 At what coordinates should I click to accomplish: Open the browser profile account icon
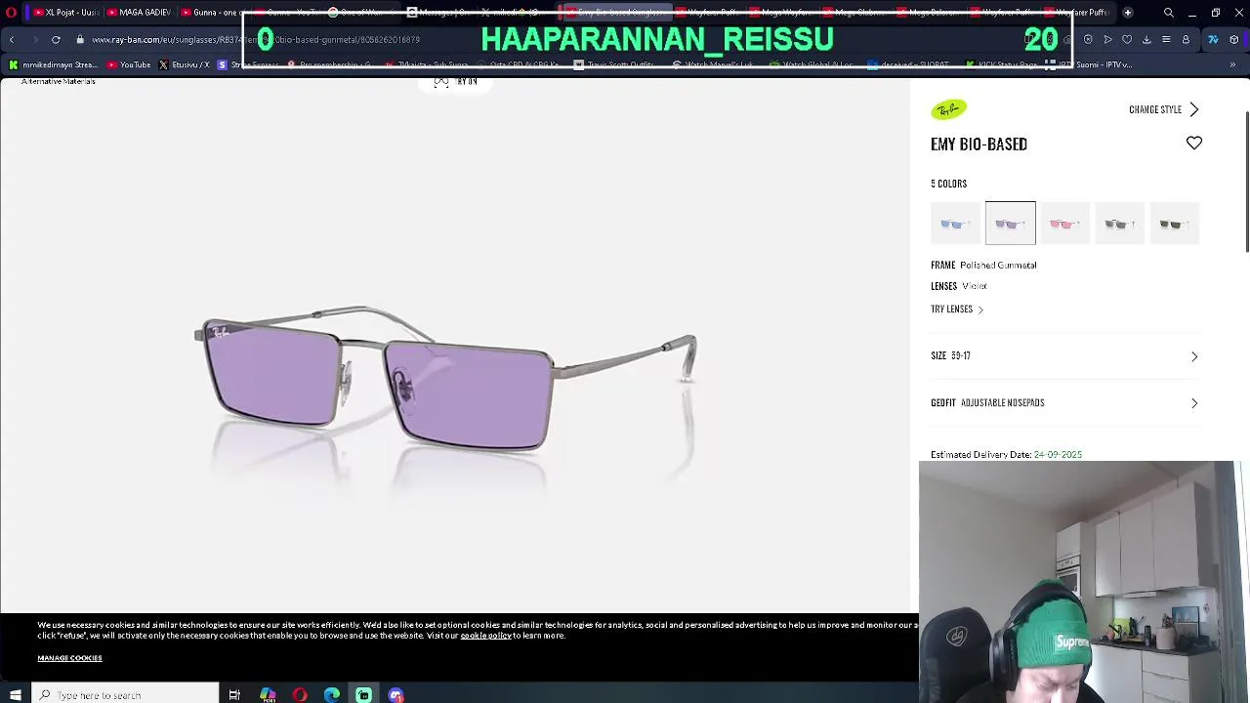click(x=1186, y=40)
